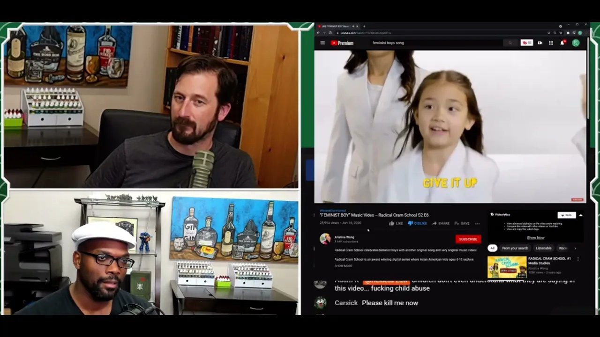600x337 pixels.
Task: Open the Radical Cram School #1 thumbnail
Action: point(507,267)
